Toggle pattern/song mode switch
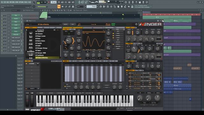The height and width of the screenshot is (115, 204). click(38, 2)
